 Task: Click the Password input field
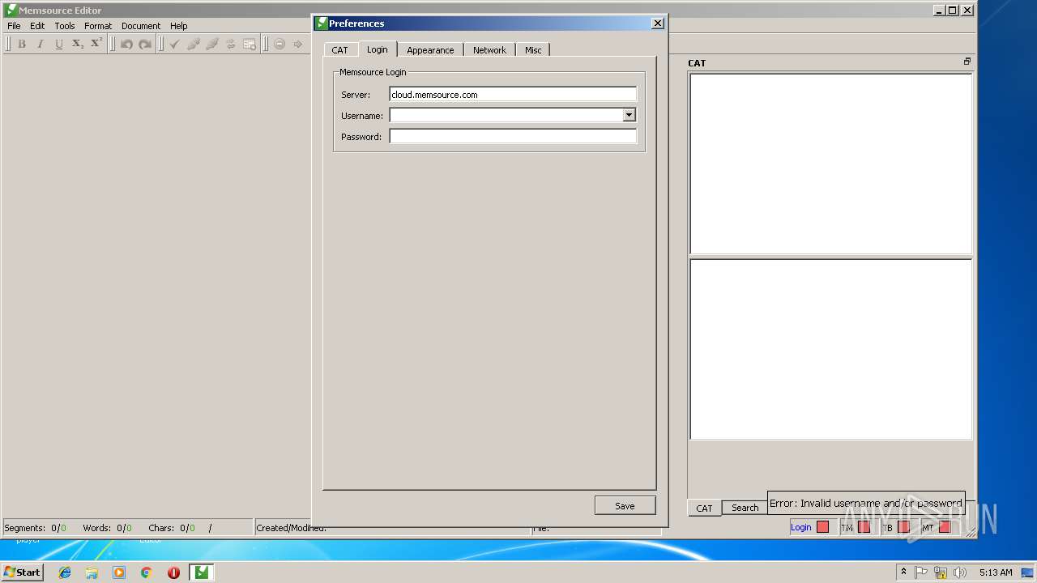[513, 137]
